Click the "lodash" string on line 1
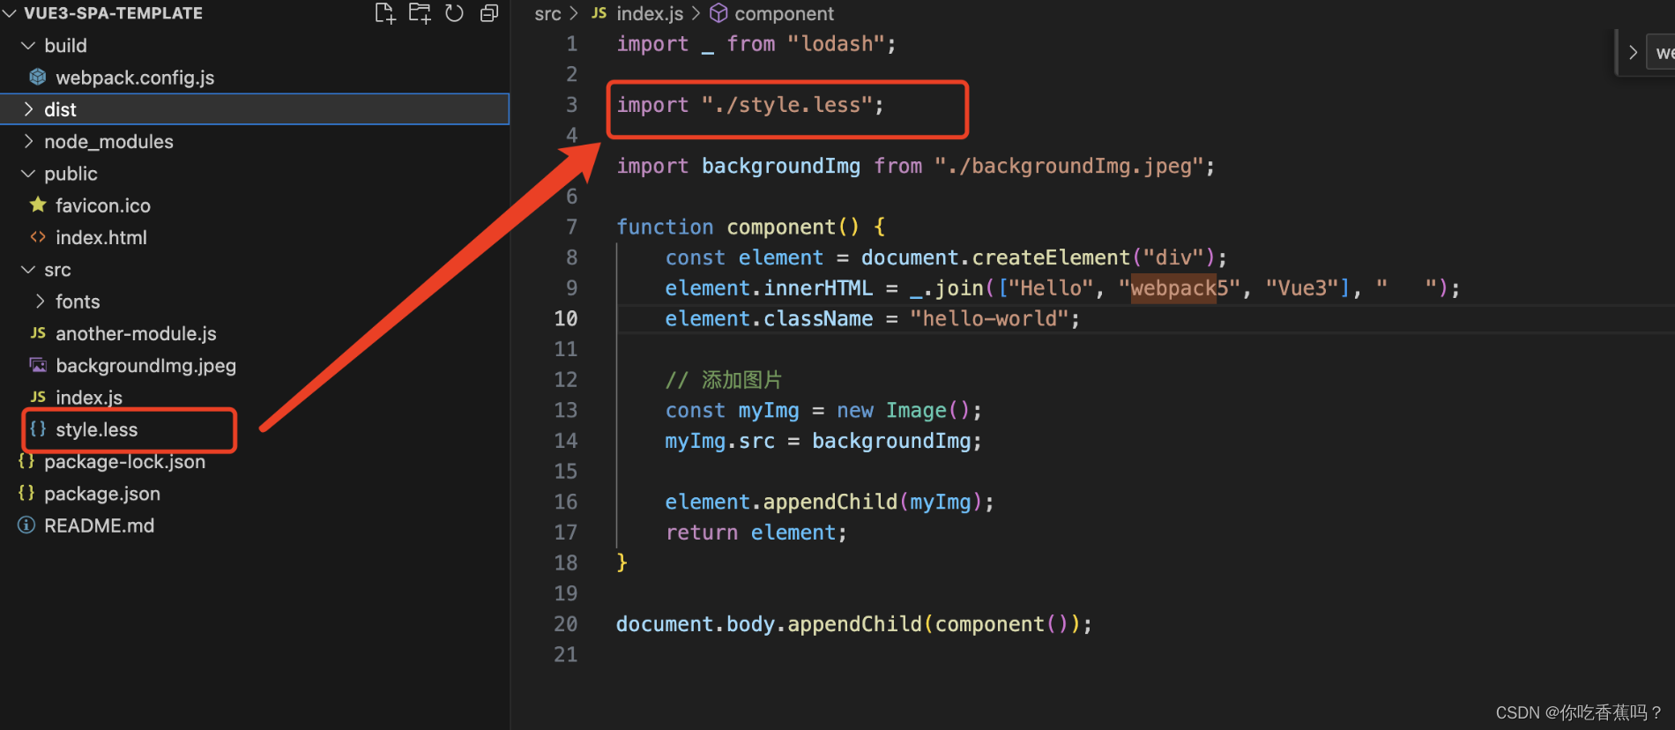Image resolution: width=1675 pixels, height=730 pixels. [x=836, y=43]
